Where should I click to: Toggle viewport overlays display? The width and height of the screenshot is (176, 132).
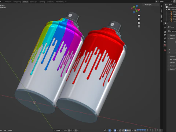pos(115,130)
